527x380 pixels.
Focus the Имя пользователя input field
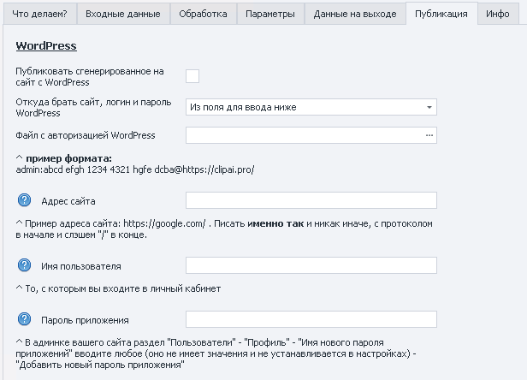click(x=311, y=265)
